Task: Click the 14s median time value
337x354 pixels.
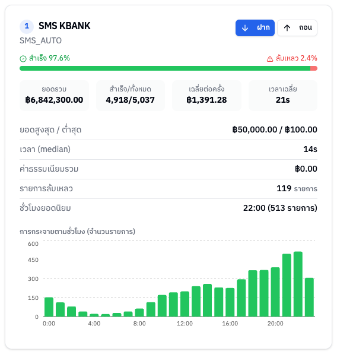Action: pos(310,149)
